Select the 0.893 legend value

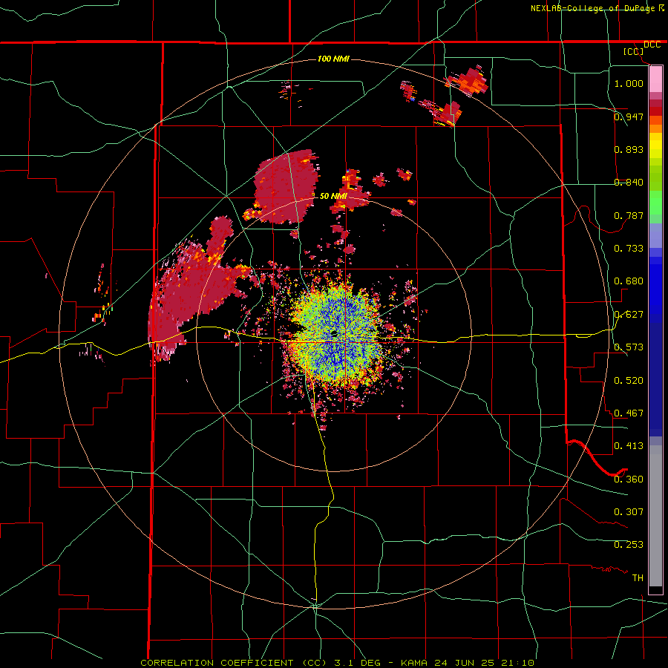(629, 149)
